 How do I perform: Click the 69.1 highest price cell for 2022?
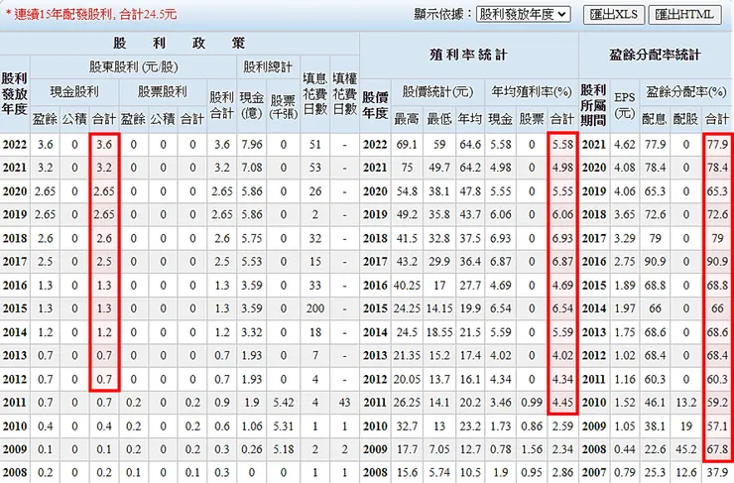(407, 144)
